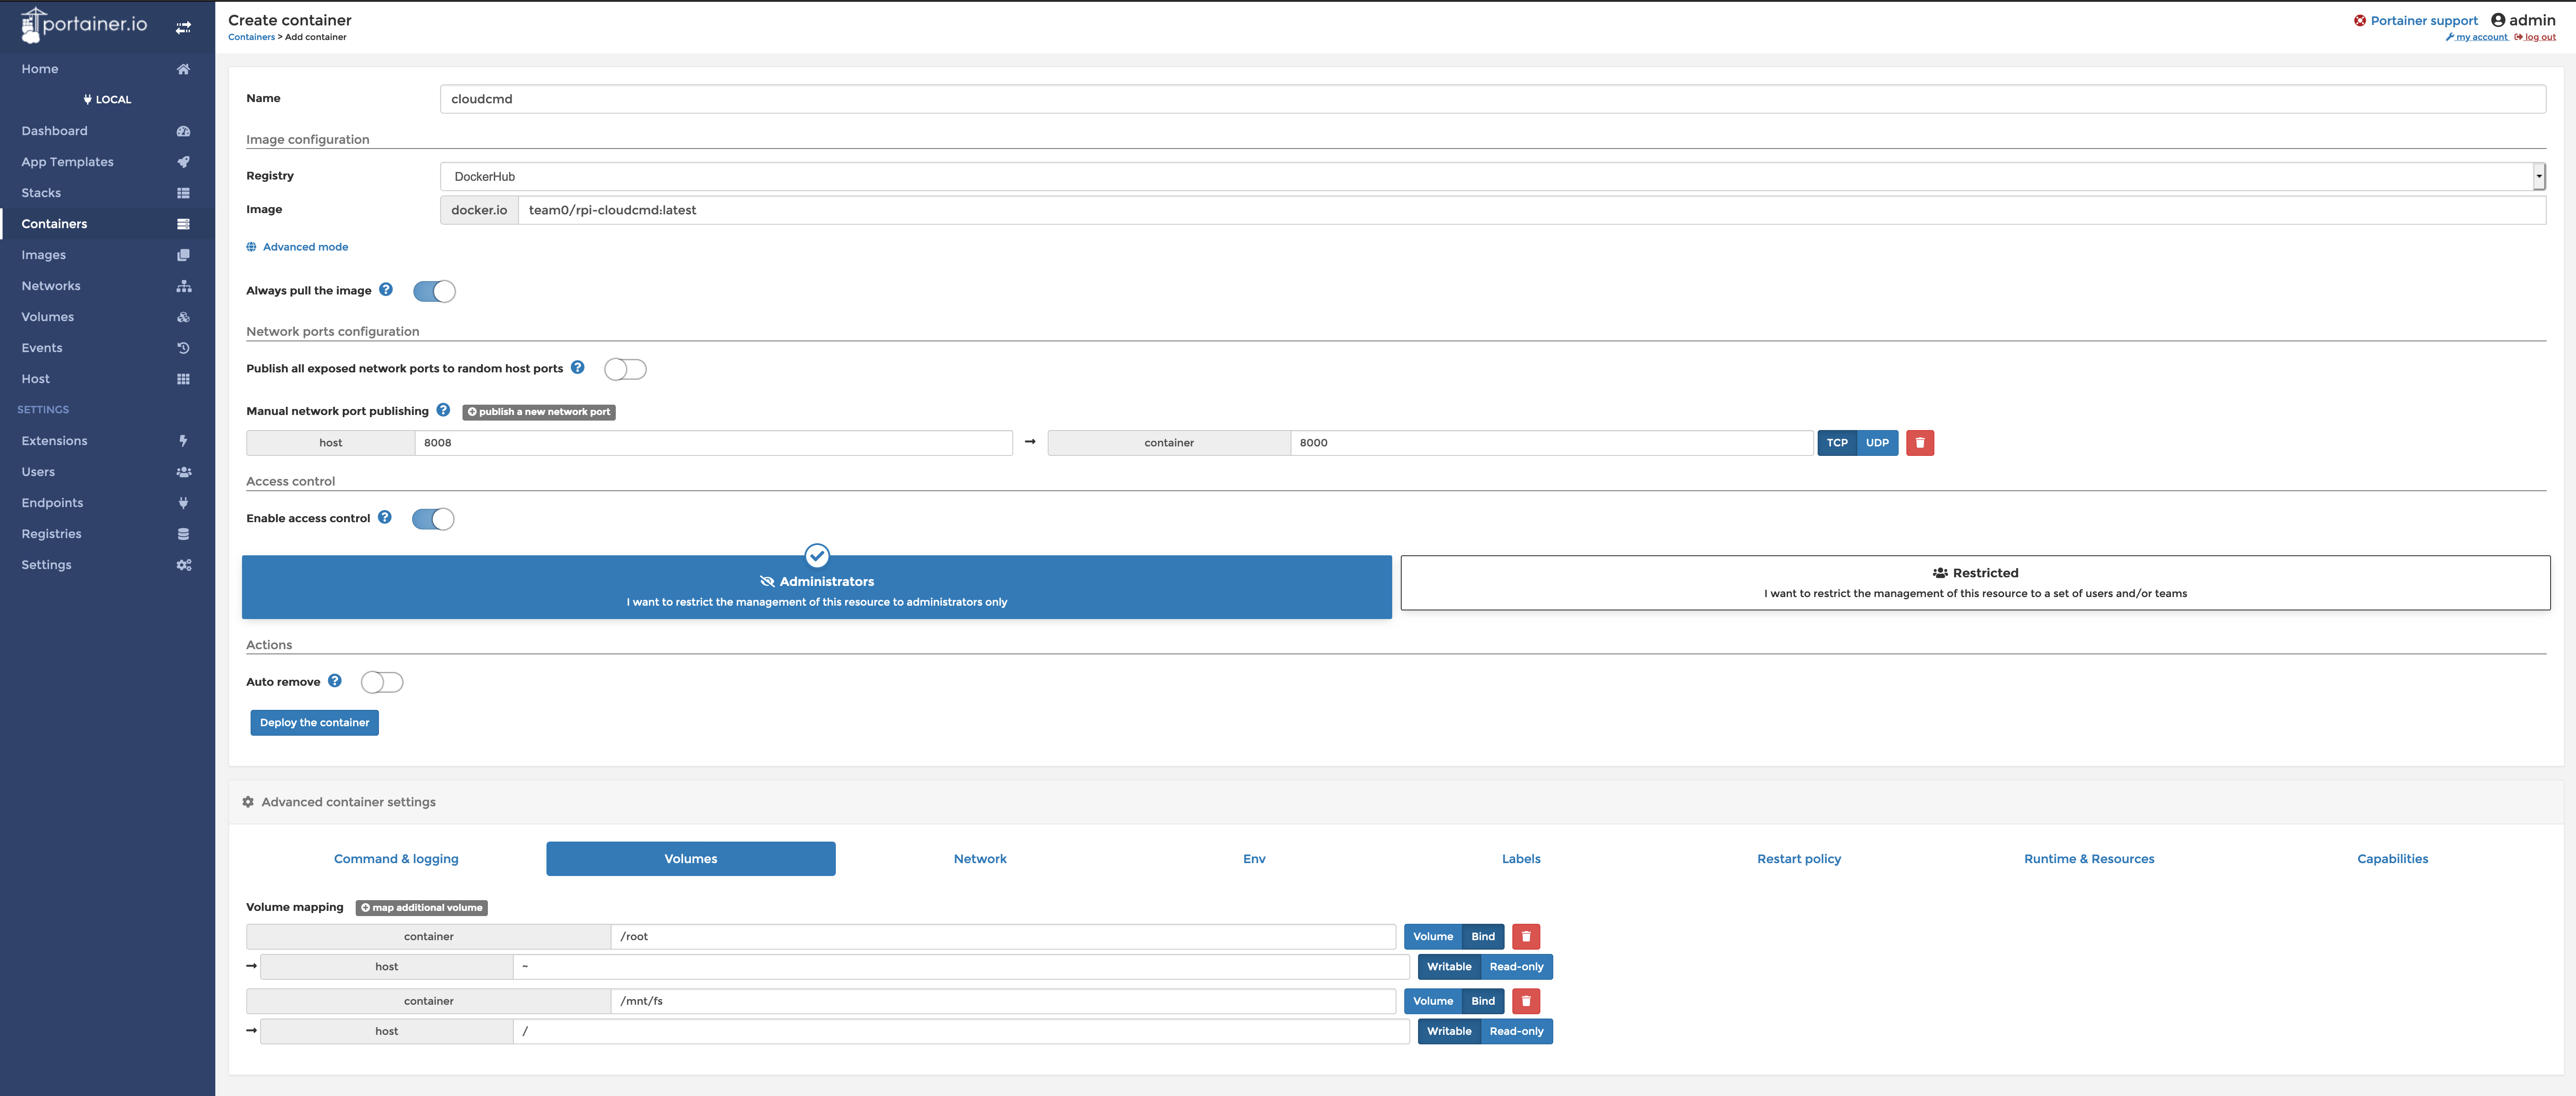Turn on the Auto remove toggle

click(382, 682)
